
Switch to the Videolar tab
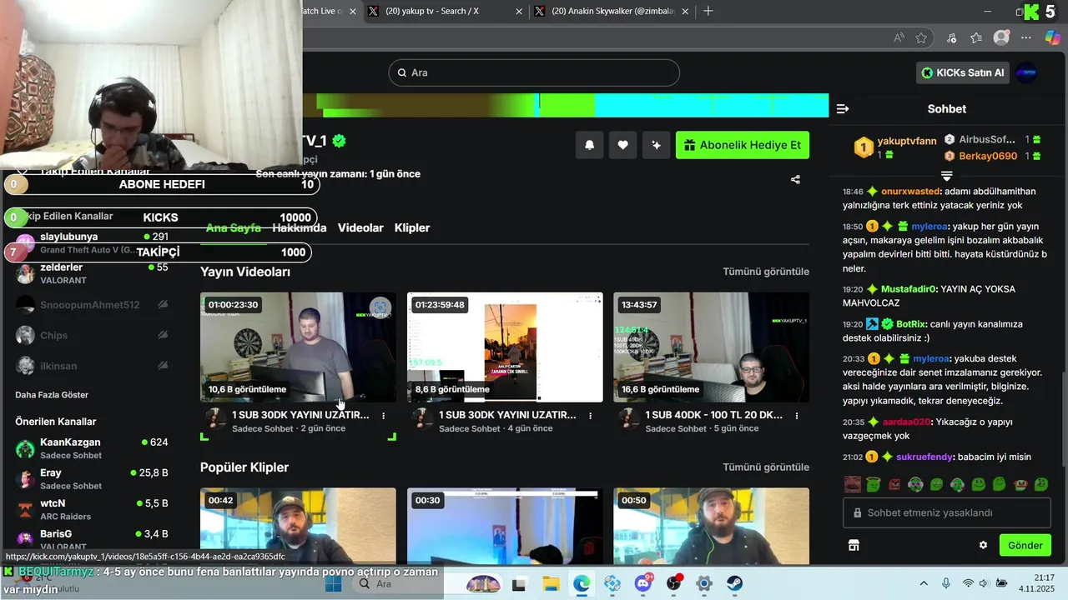click(360, 227)
